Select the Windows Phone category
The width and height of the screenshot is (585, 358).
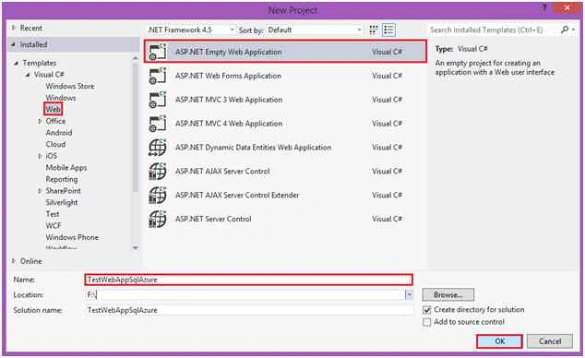click(x=72, y=237)
